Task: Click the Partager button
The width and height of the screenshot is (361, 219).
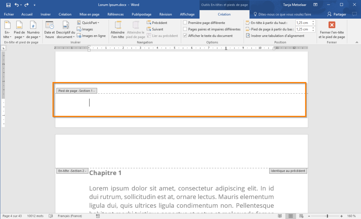Action: point(337,14)
